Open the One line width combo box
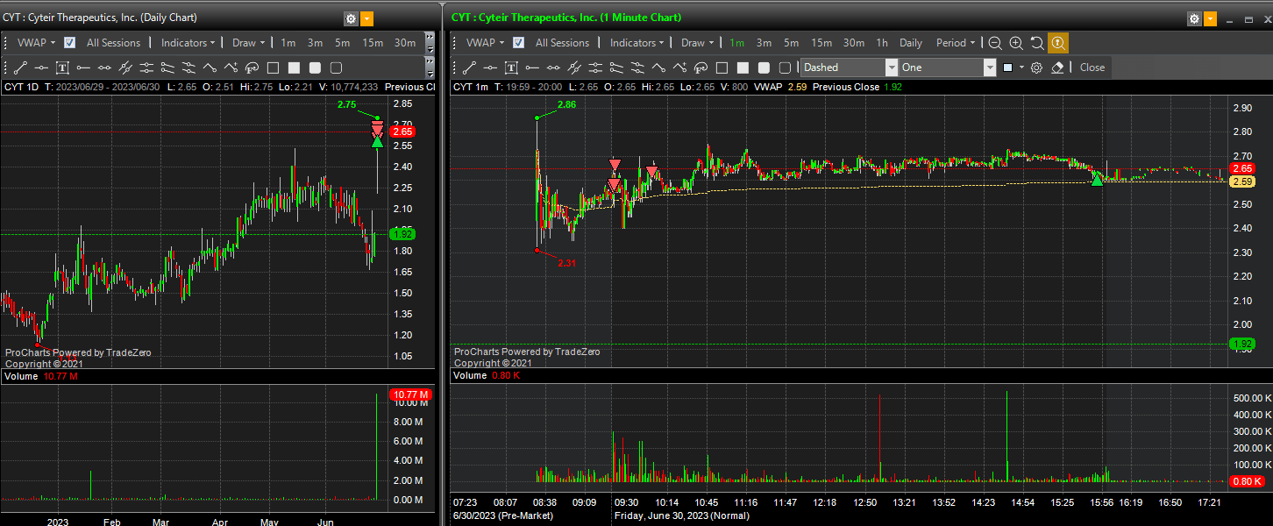Viewport: 1273px width, 526px height. 947,68
